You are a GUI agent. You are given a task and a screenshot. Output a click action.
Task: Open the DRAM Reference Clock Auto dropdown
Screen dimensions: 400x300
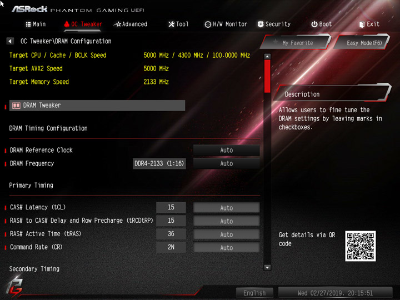227,150
